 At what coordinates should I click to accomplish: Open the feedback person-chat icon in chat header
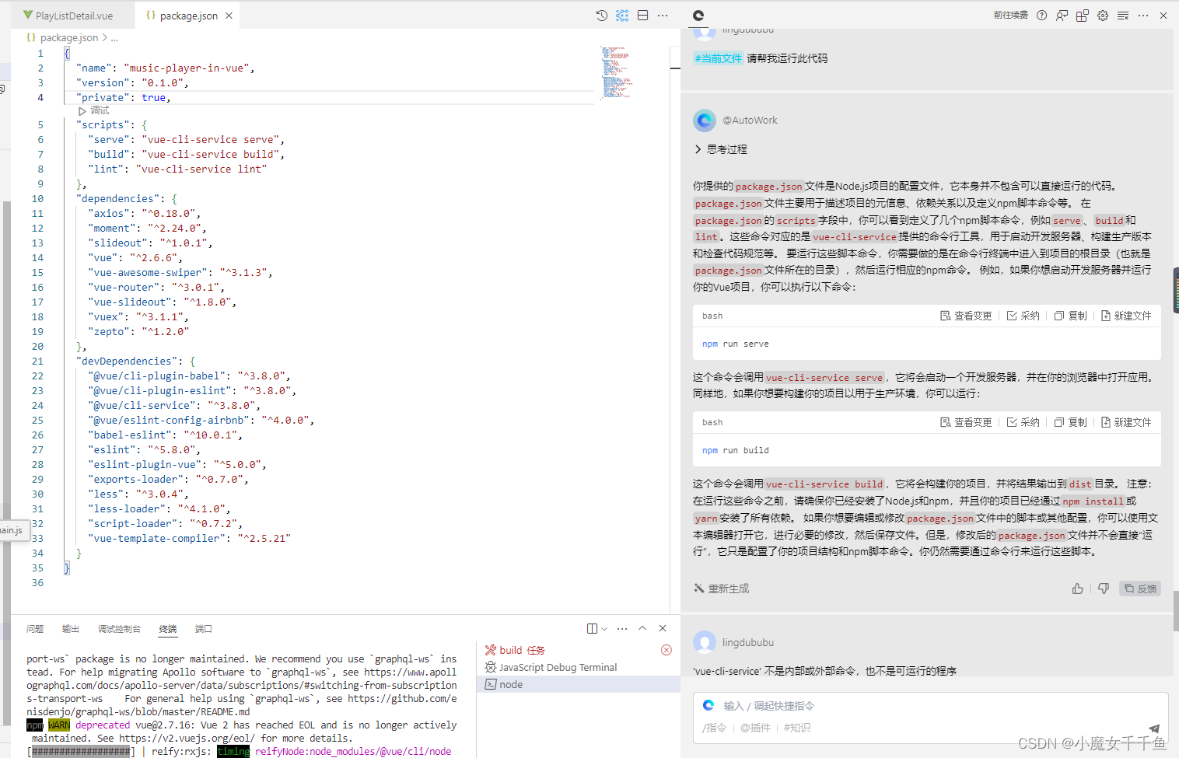click(1062, 16)
